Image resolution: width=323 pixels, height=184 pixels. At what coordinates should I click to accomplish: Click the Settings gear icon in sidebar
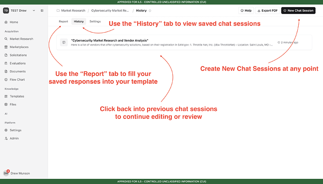click(x=6, y=130)
